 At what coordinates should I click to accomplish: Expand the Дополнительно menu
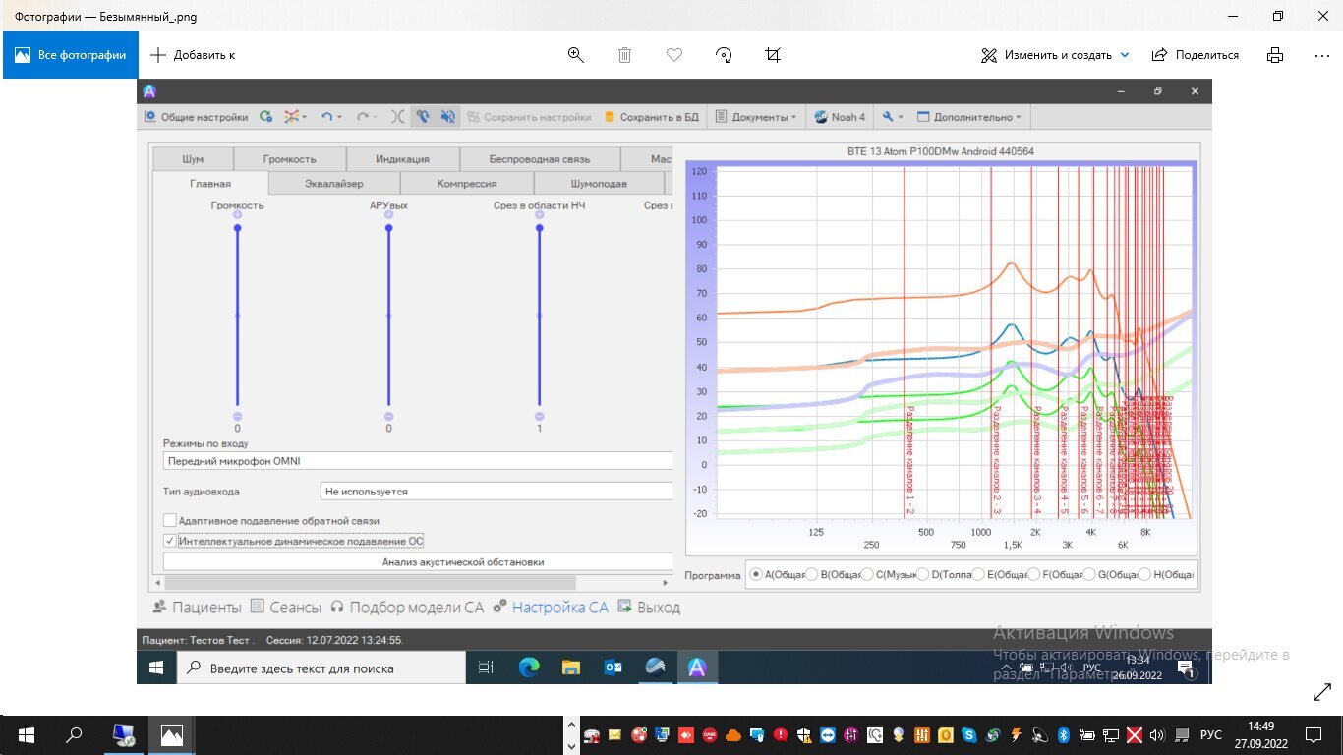point(969,117)
